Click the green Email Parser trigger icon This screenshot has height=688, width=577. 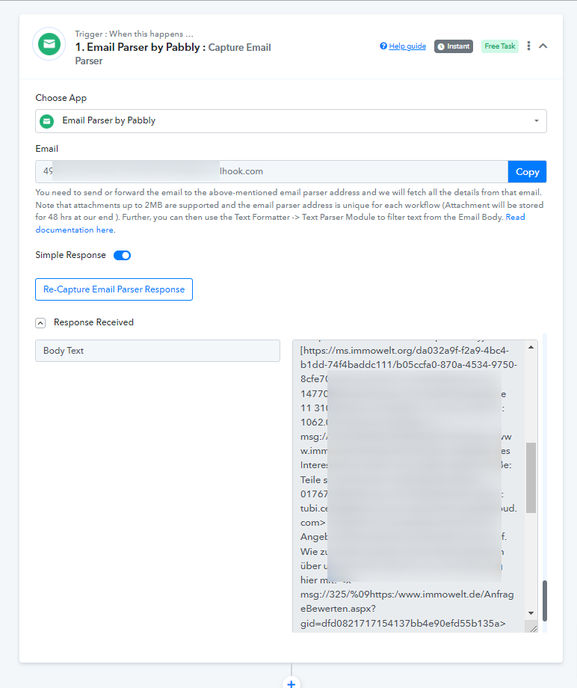coord(49,44)
